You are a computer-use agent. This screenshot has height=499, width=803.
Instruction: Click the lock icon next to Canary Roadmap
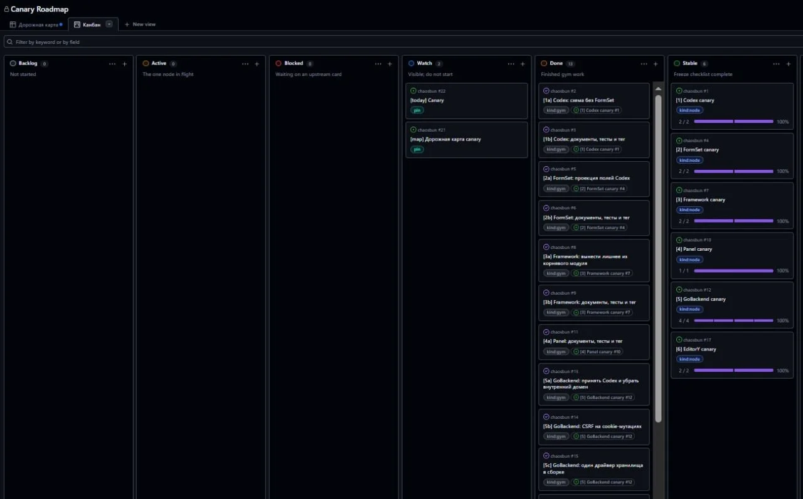[6, 9]
